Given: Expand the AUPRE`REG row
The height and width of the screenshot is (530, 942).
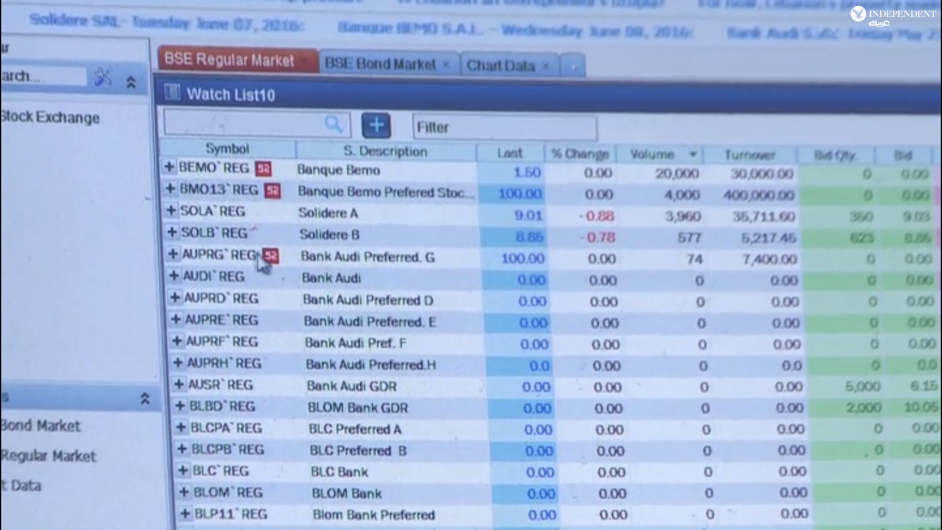Looking at the screenshot, I should click(x=175, y=319).
